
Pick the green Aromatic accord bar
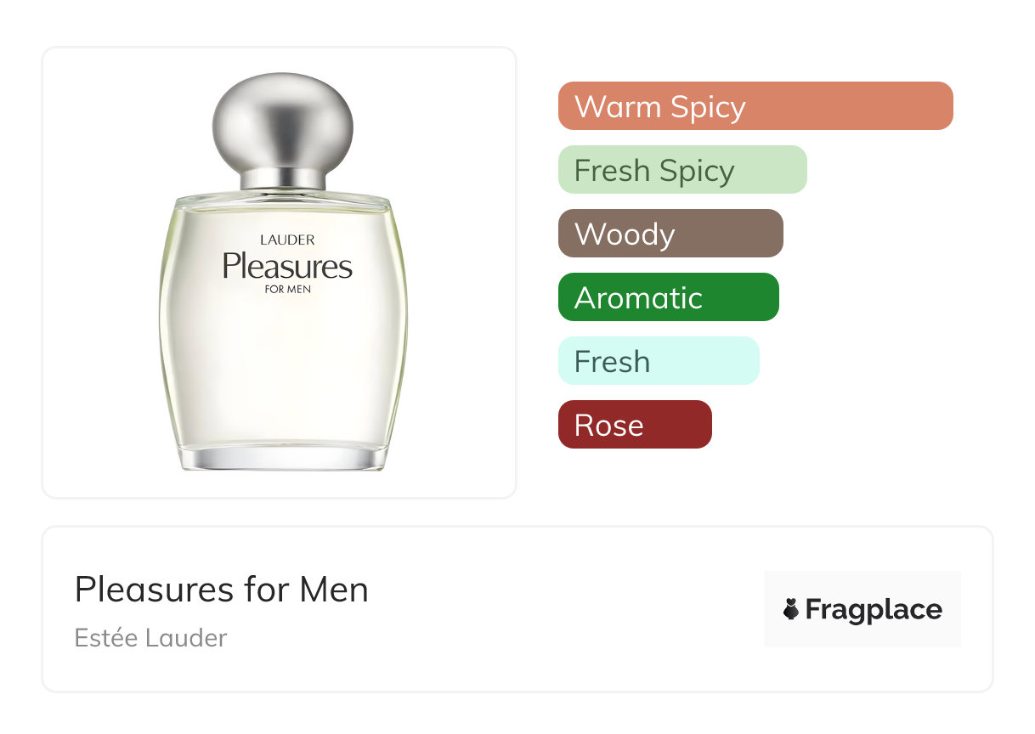pos(668,297)
